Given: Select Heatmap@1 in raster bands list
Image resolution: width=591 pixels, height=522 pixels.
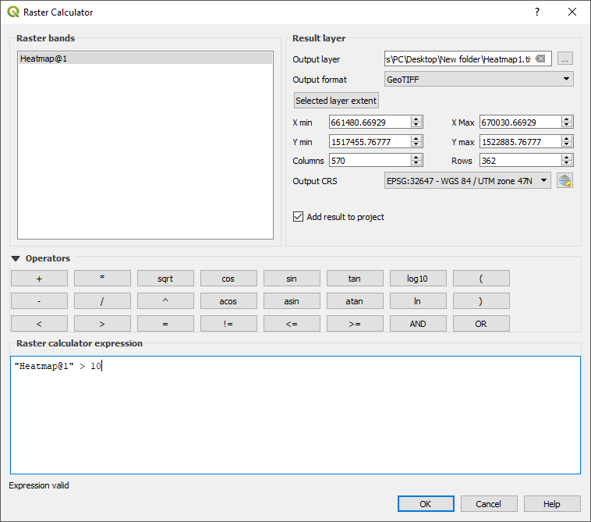Looking at the screenshot, I should [x=145, y=59].
